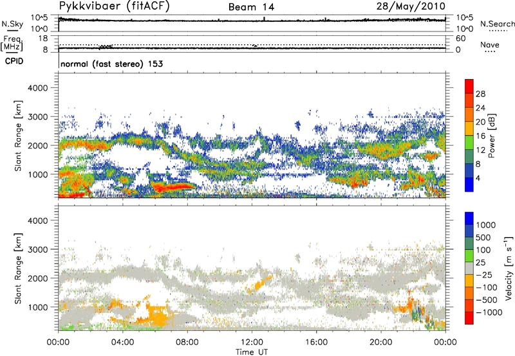515x356 pixels.
Task: Click the '12:00' time axis tick
Action: (252, 343)
